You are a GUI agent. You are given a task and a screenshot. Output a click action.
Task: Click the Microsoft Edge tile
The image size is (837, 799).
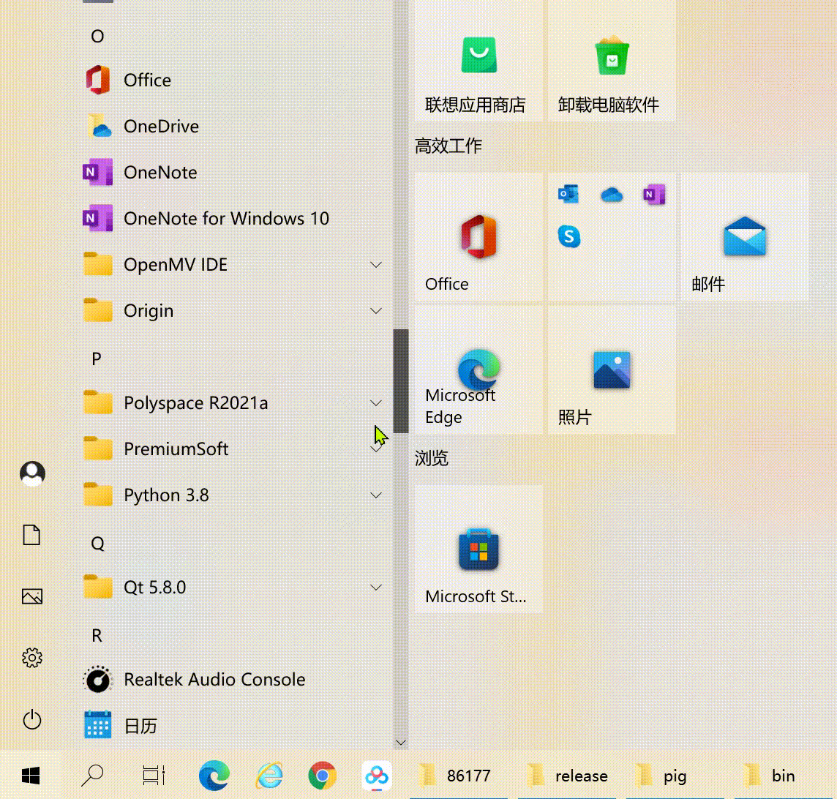pos(478,370)
